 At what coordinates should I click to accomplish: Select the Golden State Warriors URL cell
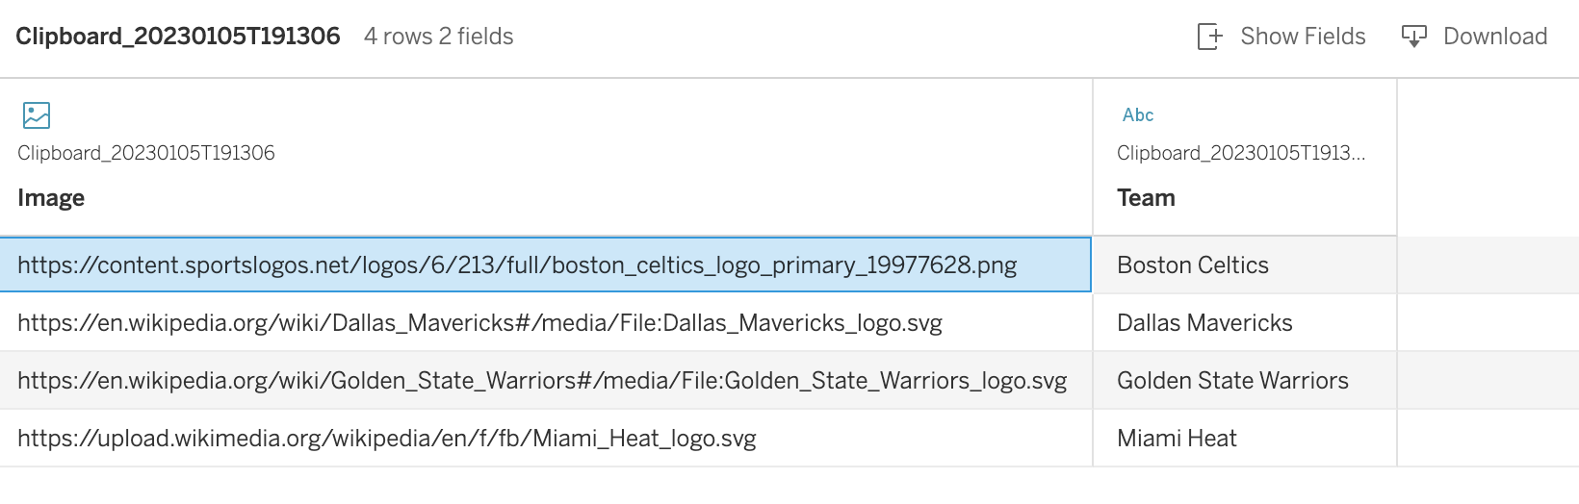point(542,381)
